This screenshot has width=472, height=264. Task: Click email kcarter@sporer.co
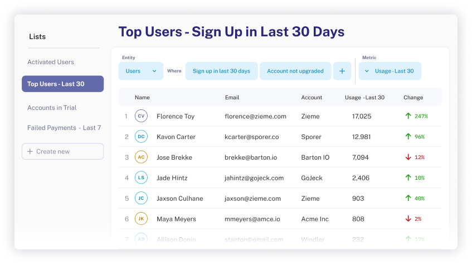[252, 137]
